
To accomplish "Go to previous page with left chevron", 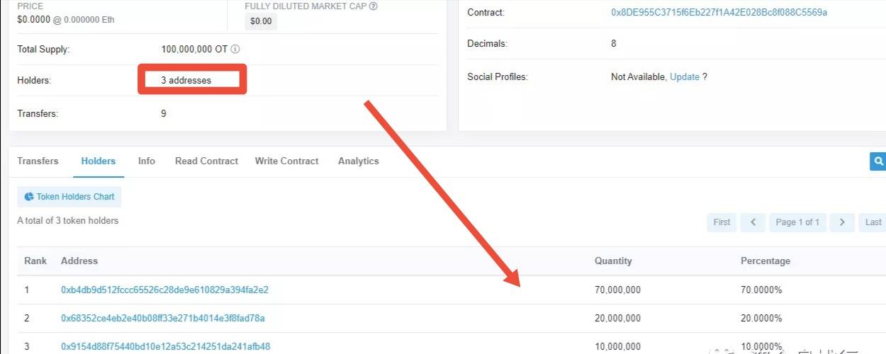I will 753,222.
